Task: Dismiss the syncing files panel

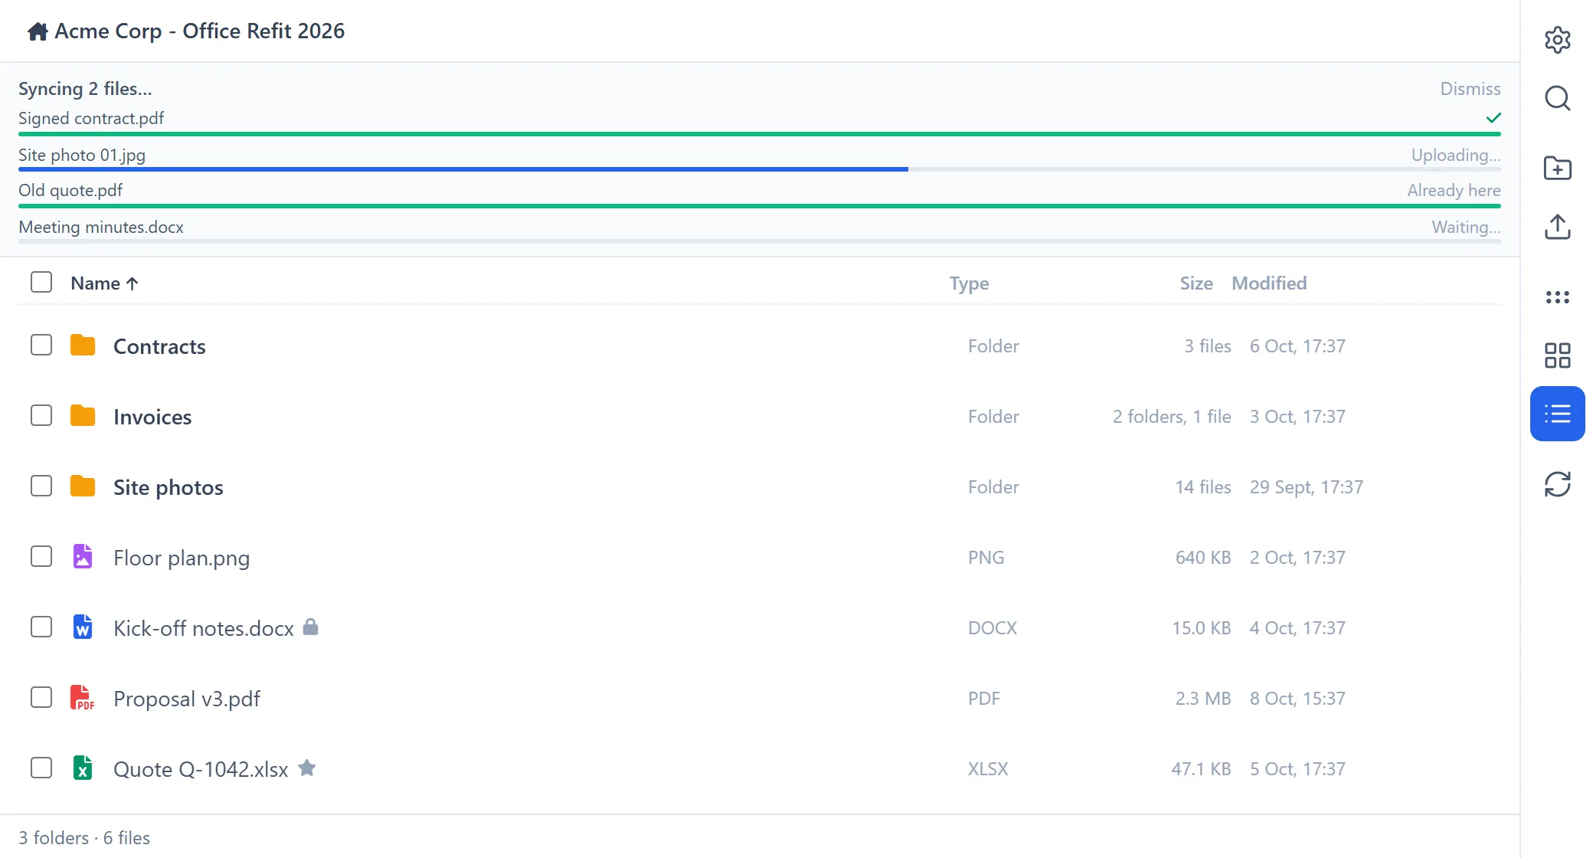Action: [1470, 89]
